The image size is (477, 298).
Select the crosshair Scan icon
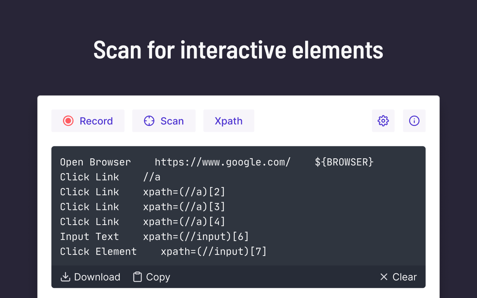(149, 121)
